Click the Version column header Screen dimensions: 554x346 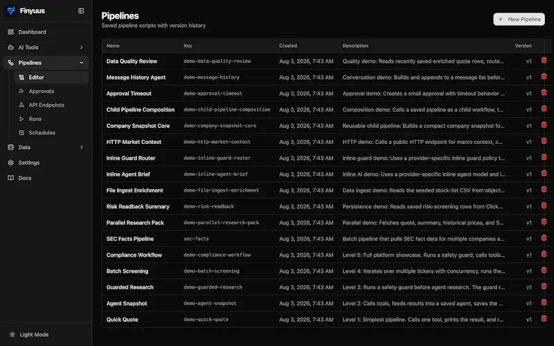pos(523,46)
